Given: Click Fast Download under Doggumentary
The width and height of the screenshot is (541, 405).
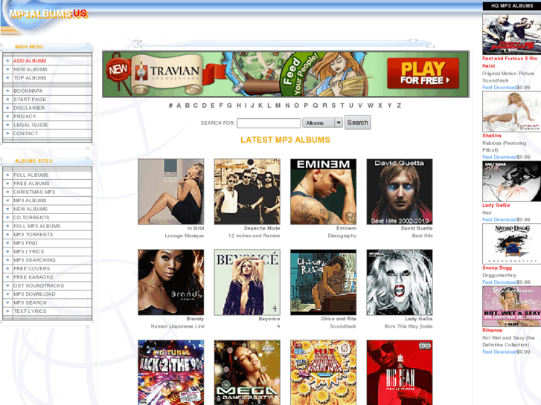Looking at the screenshot, I should click(x=499, y=282).
